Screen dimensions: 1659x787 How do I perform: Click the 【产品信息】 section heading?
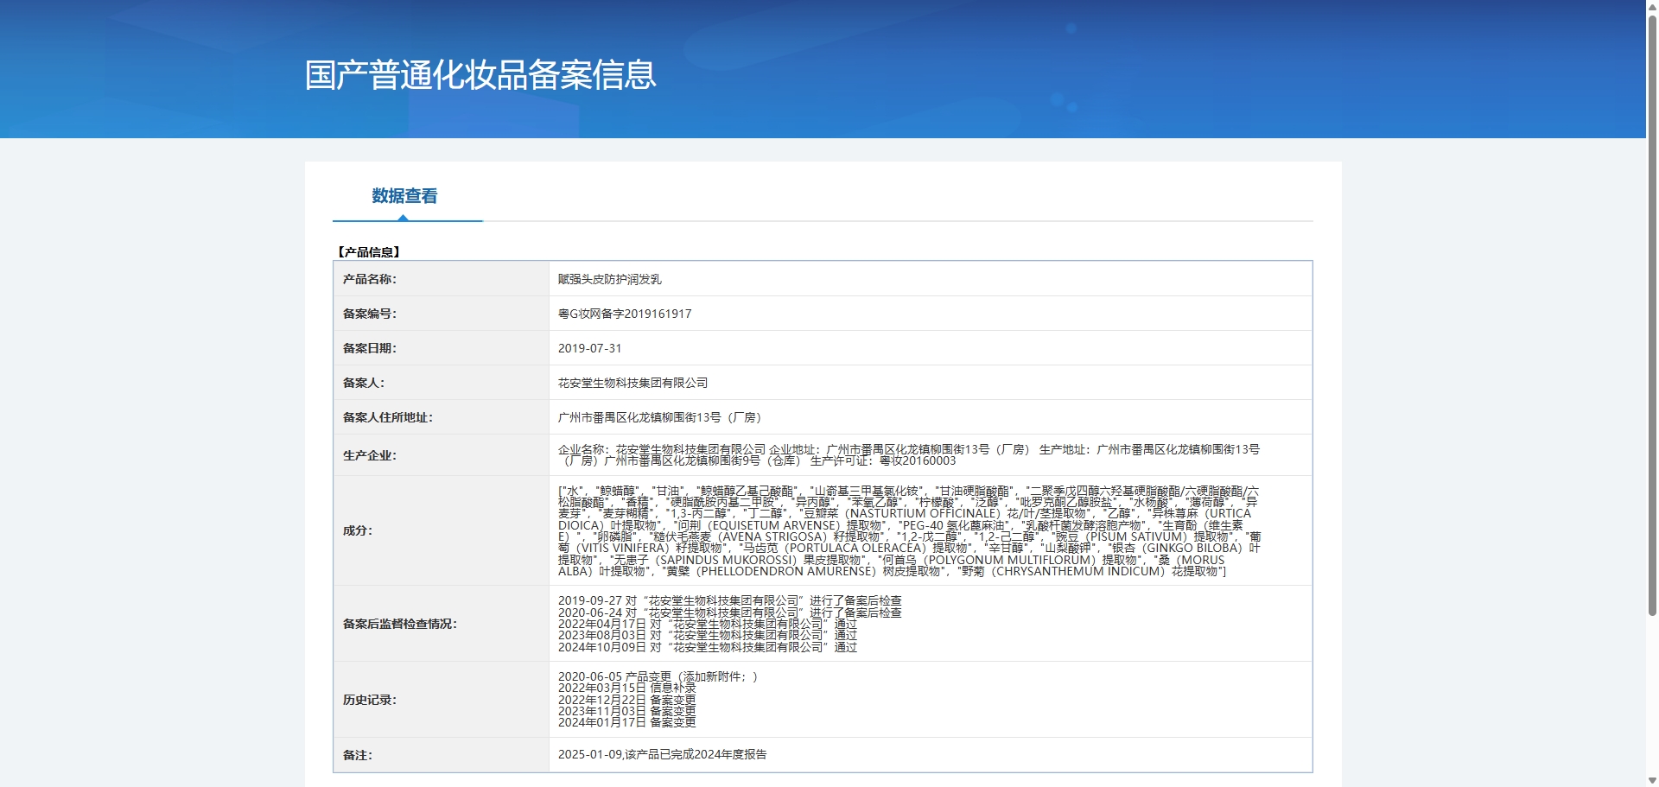(368, 252)
